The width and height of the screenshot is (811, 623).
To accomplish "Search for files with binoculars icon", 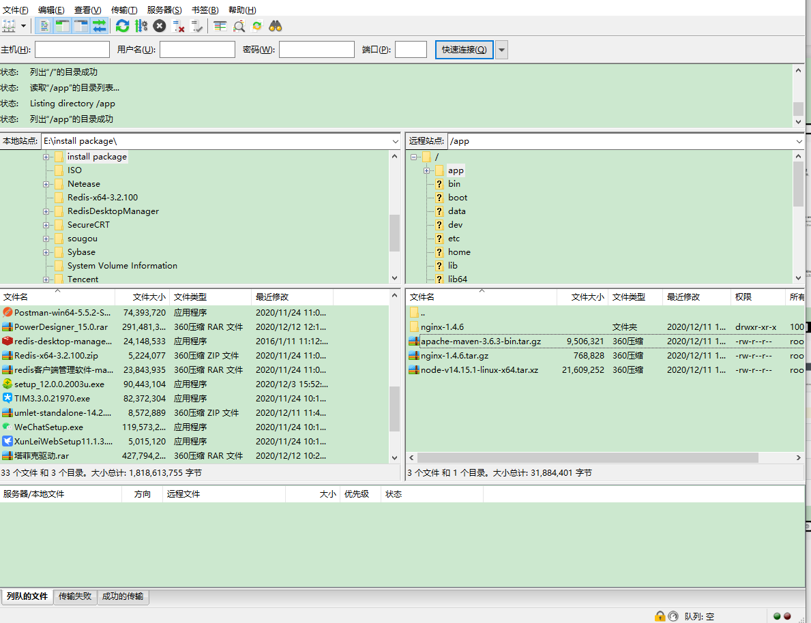I will tap(275, 26).
